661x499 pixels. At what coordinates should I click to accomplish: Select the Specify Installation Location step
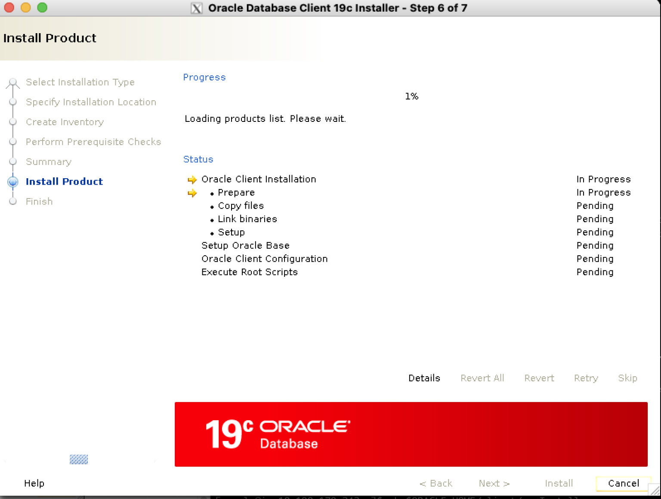click(91, 102)
